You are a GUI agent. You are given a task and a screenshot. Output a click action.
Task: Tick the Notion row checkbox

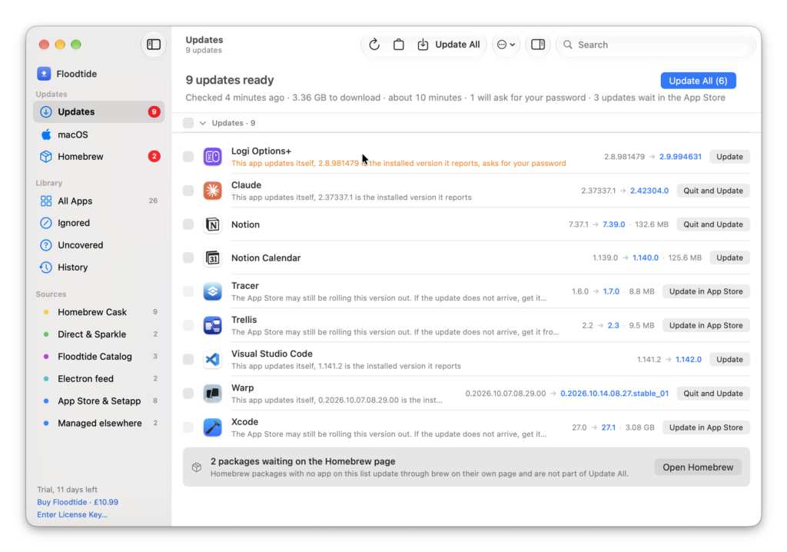point(188,224)
